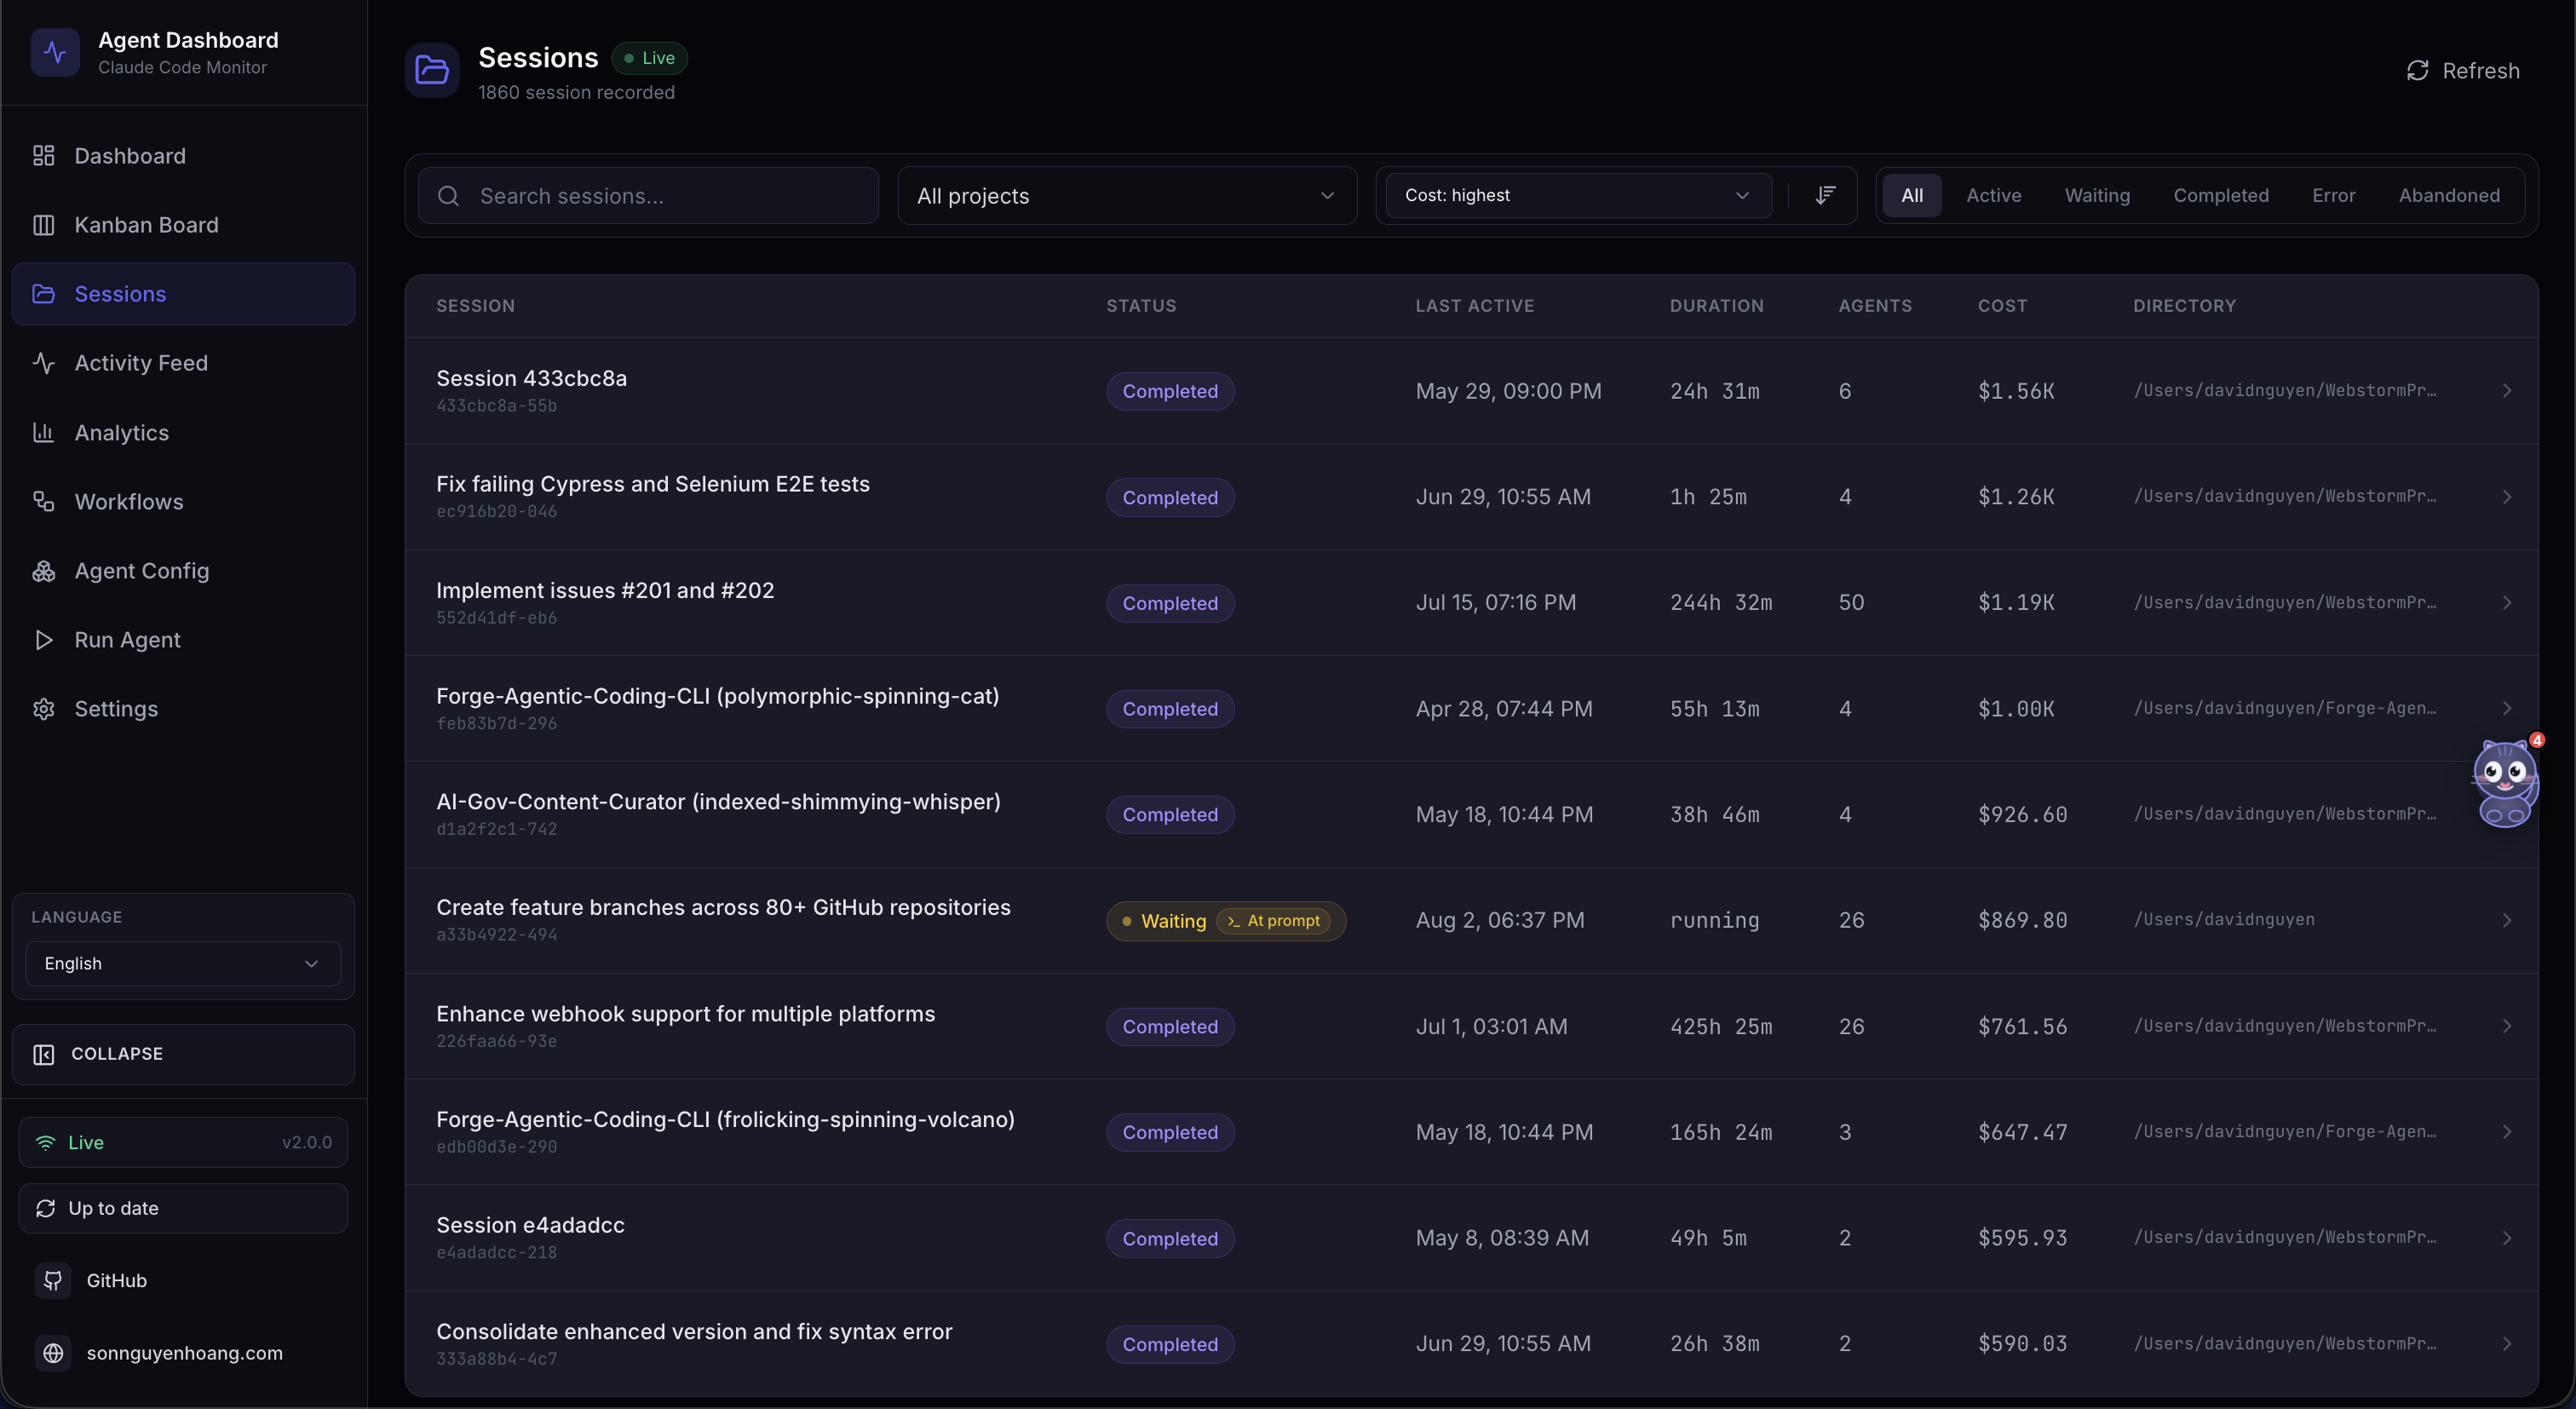Filter sessions by Error
The height and width of the screenshot is (1409, 2576).
2333,195
